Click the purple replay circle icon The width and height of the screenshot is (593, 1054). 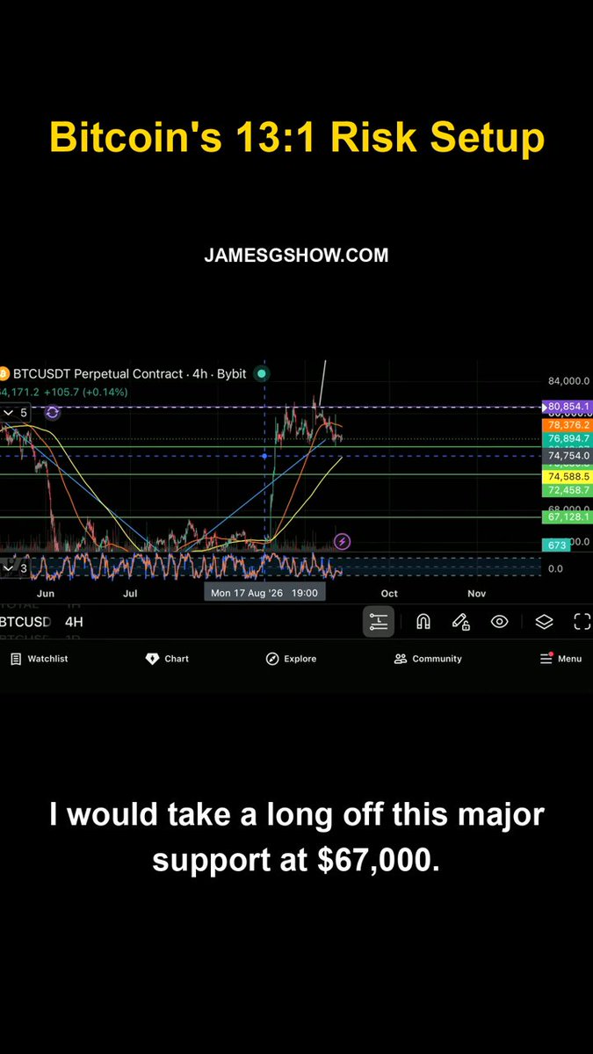pos(52,412)
